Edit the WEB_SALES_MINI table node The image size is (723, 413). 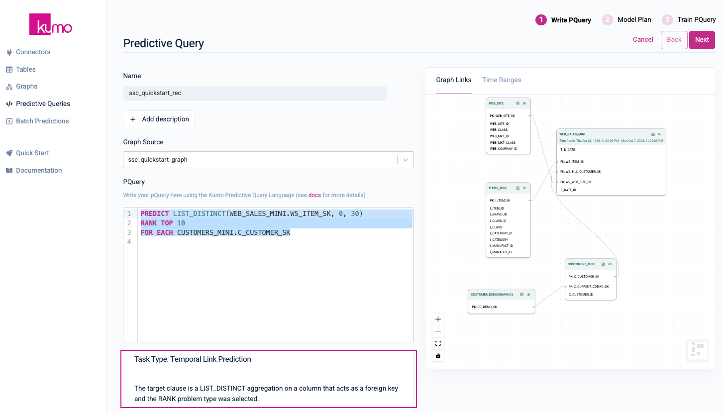point(653,134)
